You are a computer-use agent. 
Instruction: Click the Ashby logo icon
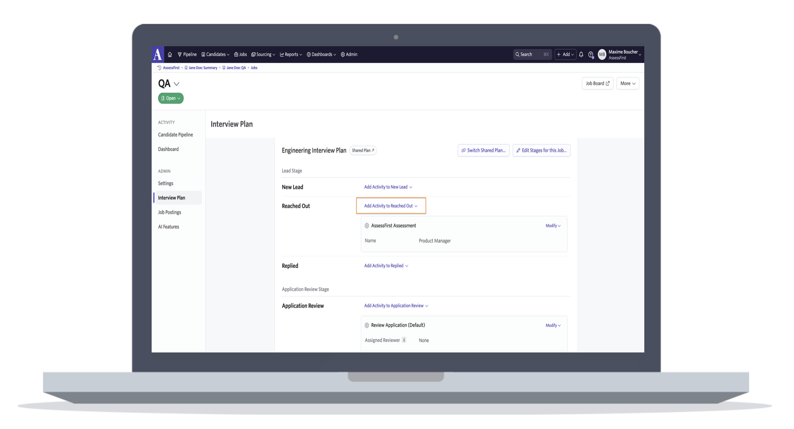click(x=157, y=54)
